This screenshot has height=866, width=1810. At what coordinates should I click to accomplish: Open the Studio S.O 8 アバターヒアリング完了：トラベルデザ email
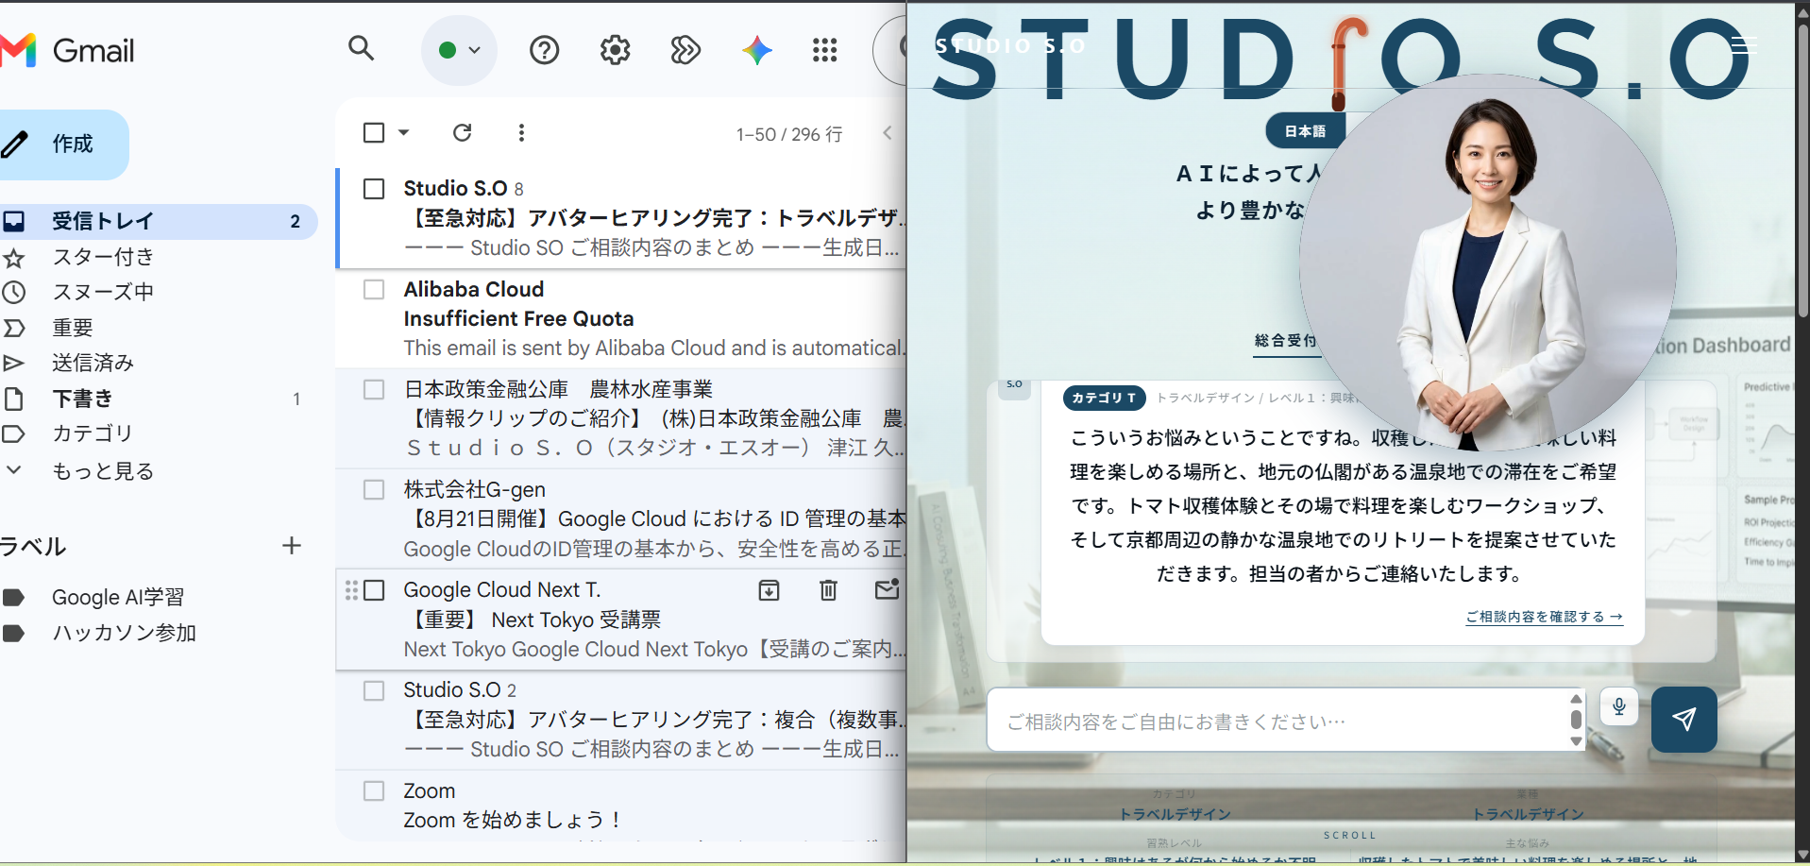[x=621, y=218]
